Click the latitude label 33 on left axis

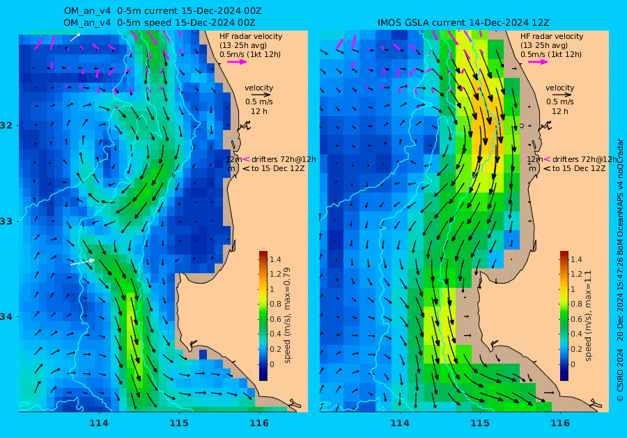[x=7, y=221]
